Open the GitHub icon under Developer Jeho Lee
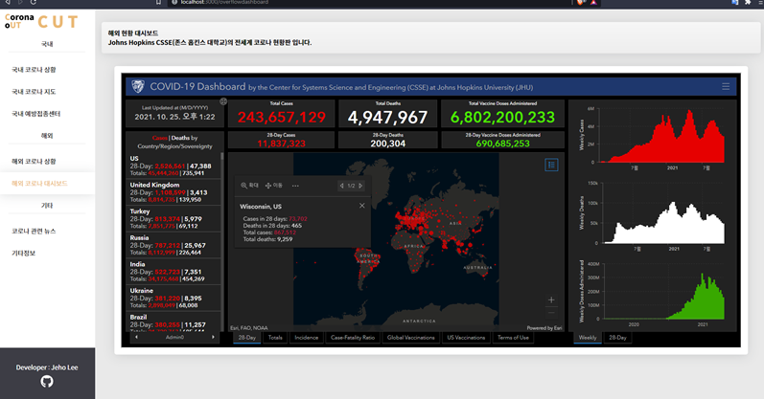The image size is (764, 399). [x=47, y=382]
